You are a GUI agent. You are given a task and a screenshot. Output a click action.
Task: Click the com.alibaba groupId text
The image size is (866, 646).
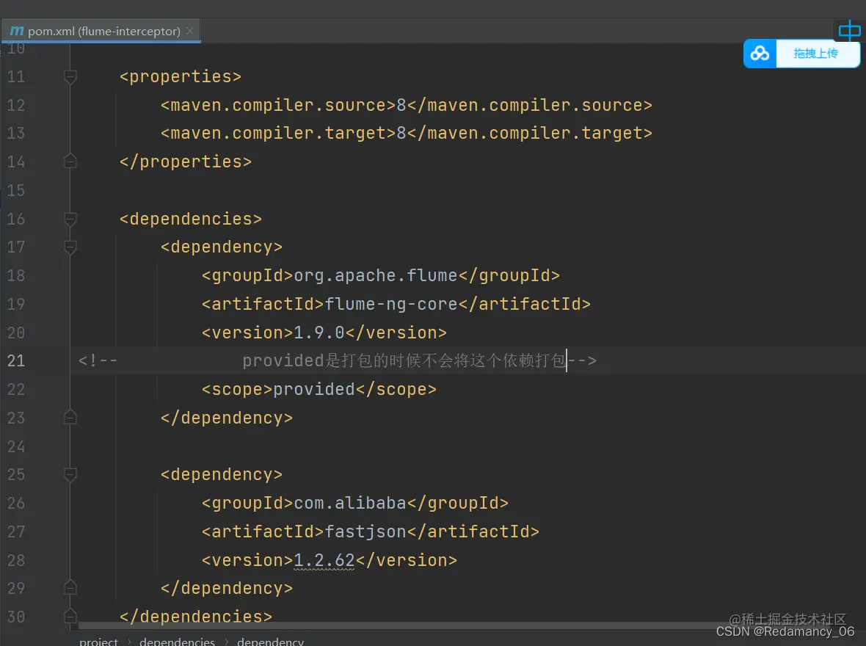click(x=350, y=504)
